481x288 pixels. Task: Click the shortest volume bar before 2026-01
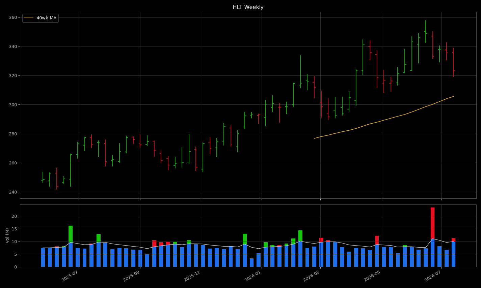pos(251,263)
